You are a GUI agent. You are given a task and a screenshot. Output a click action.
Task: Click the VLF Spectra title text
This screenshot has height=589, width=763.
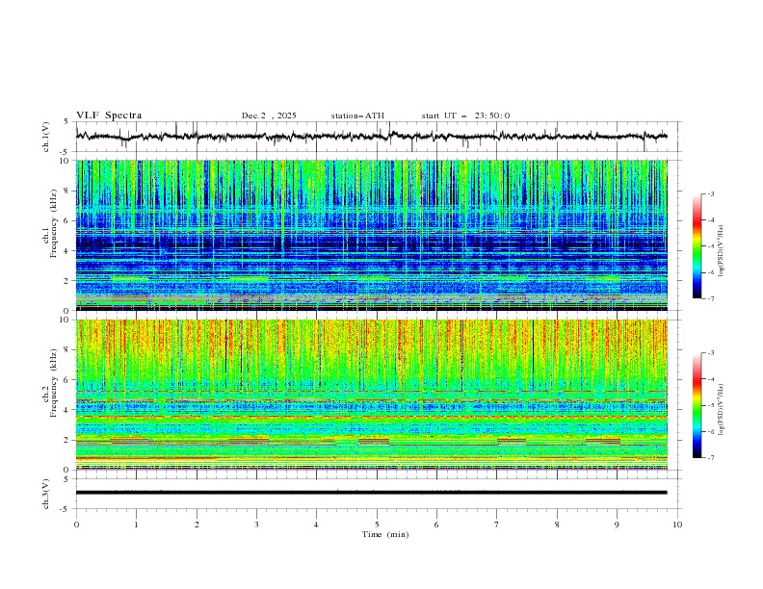[x=109, y=115]
